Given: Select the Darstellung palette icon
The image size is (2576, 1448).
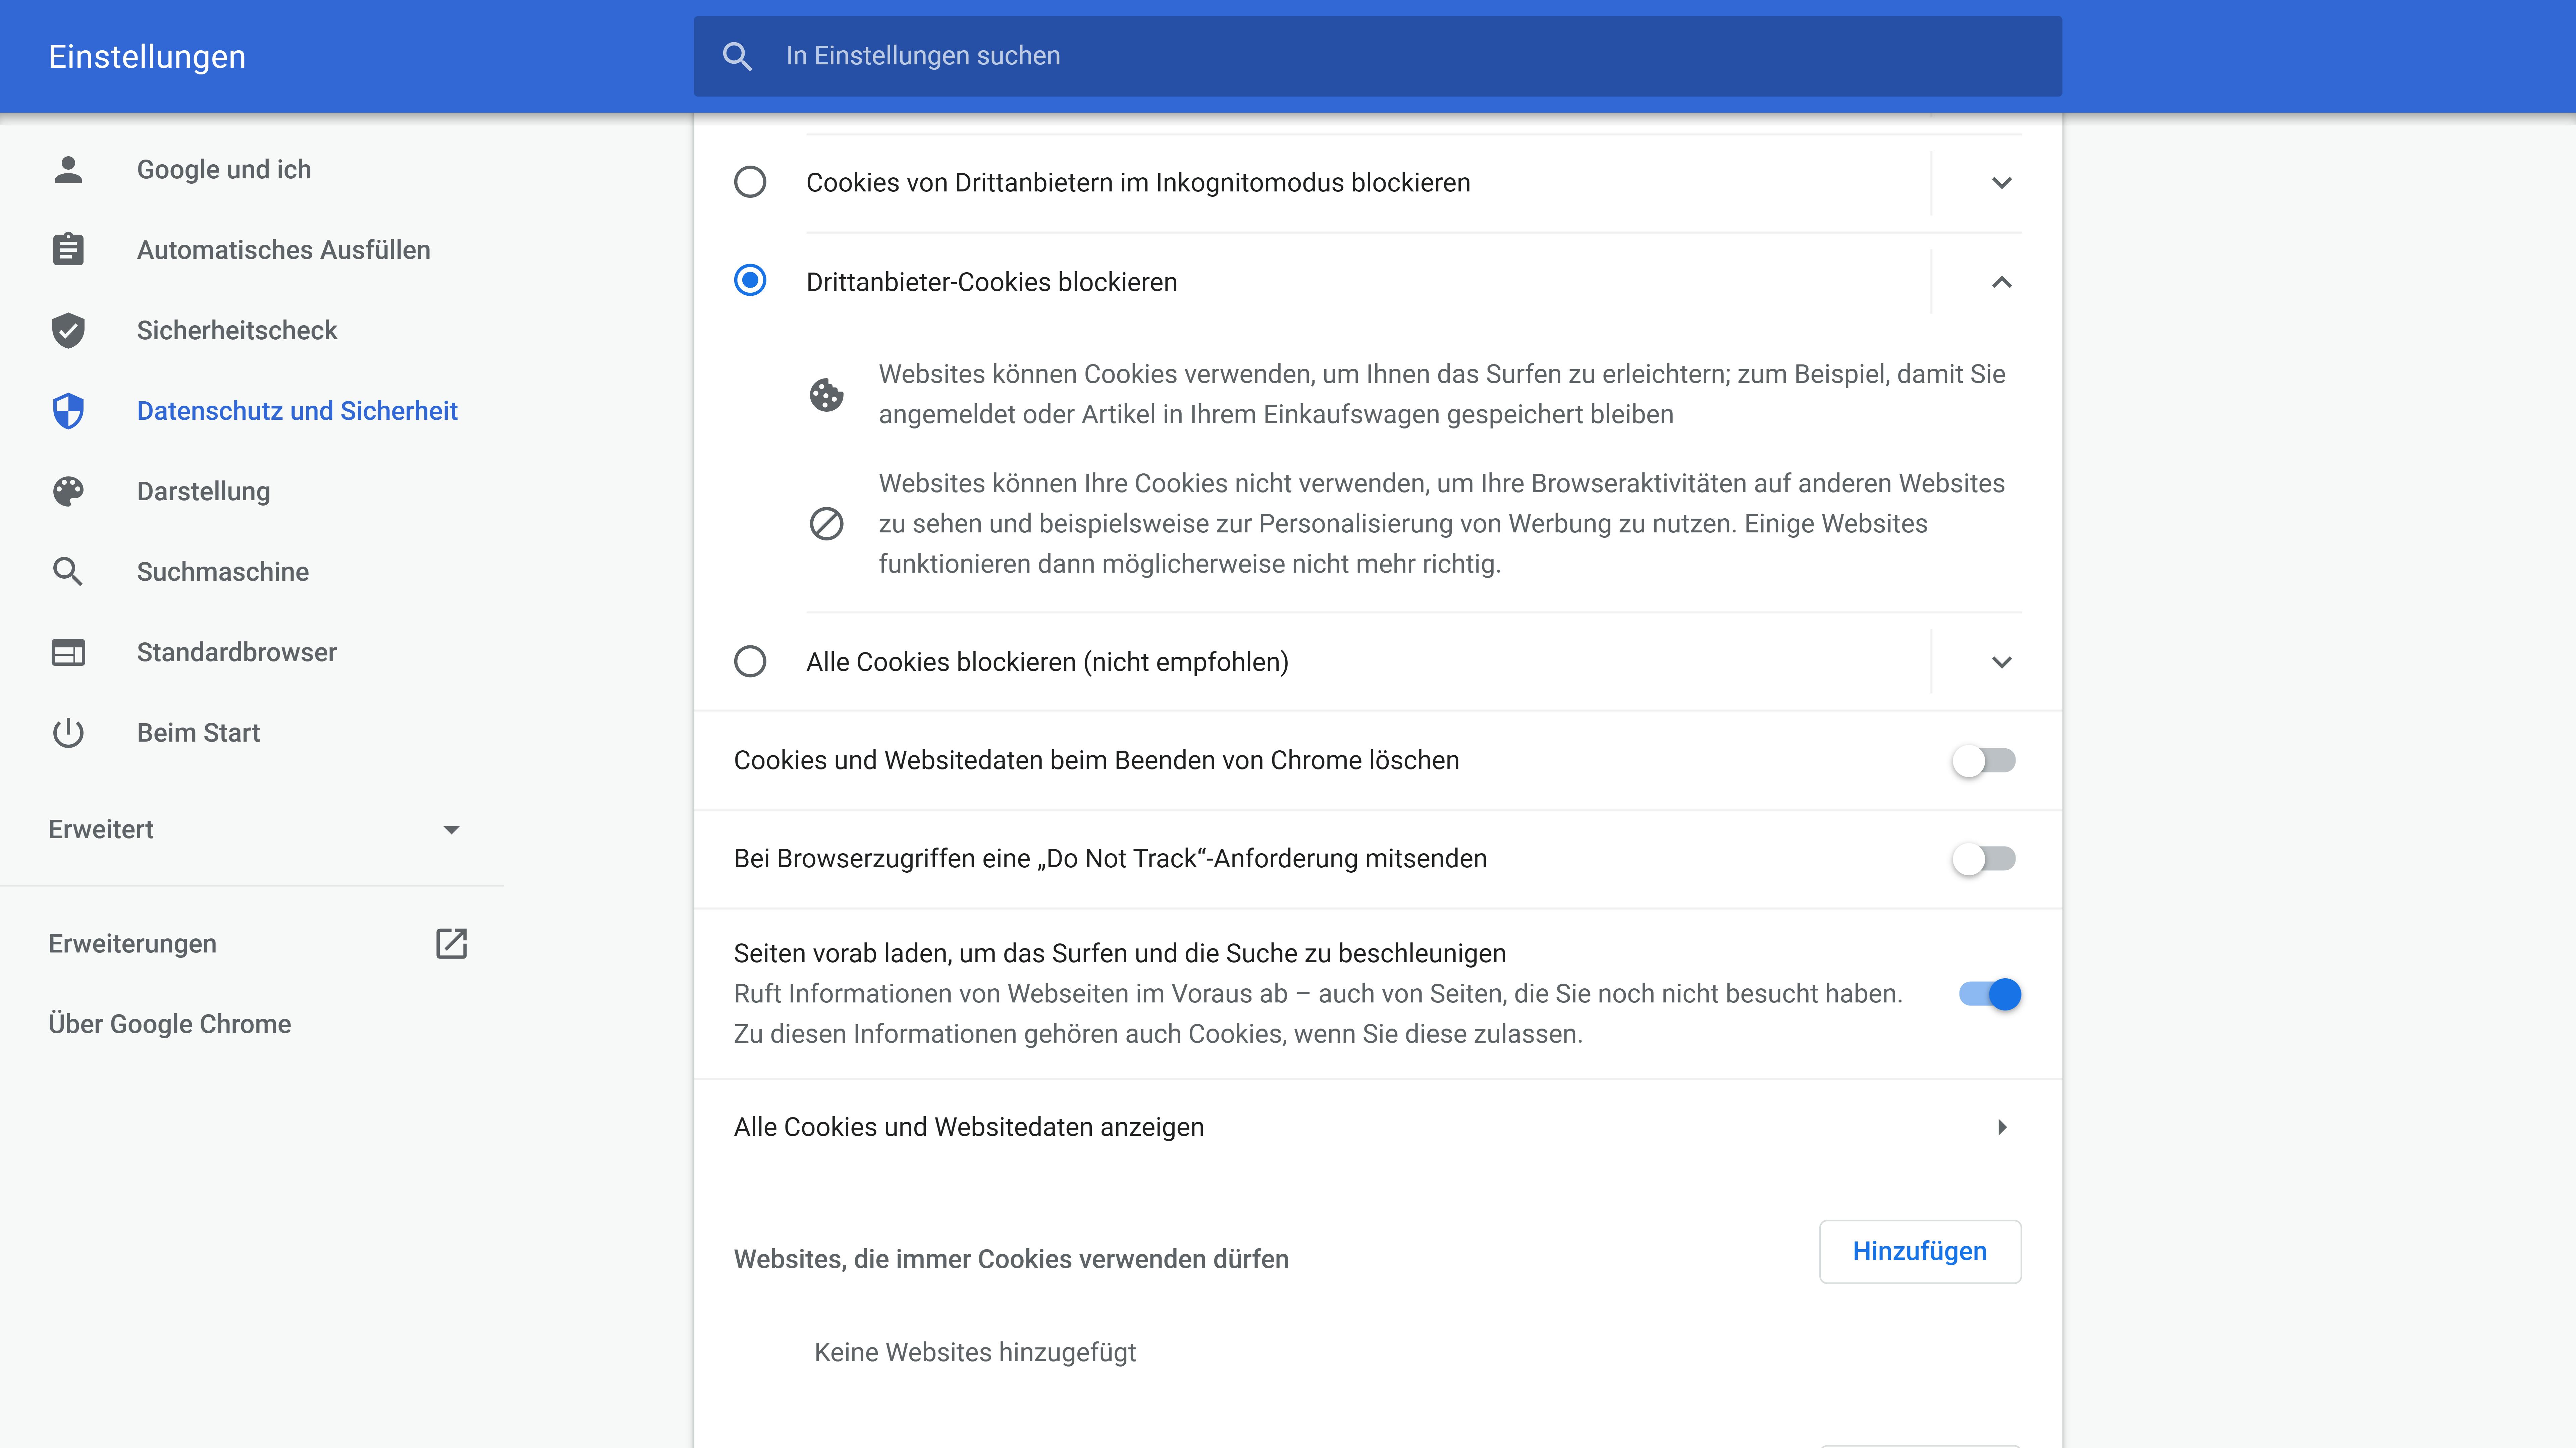Looking at the screenshot, I should tap(68, 491).
